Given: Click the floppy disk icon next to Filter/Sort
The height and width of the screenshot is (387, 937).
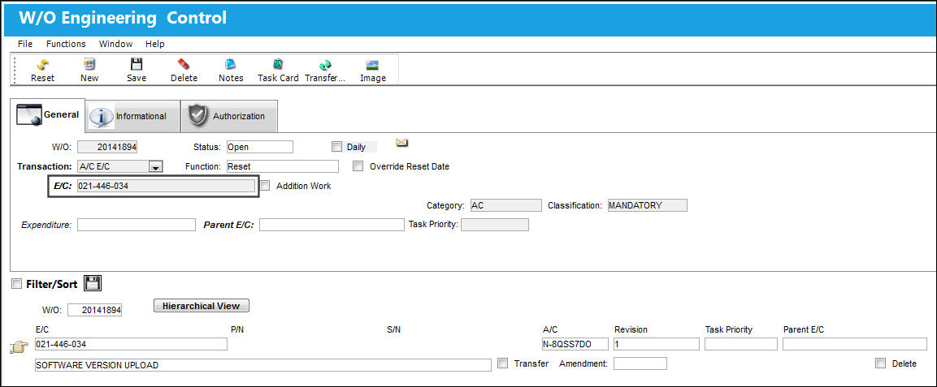Looking at the screenshot, I should 92,284.
